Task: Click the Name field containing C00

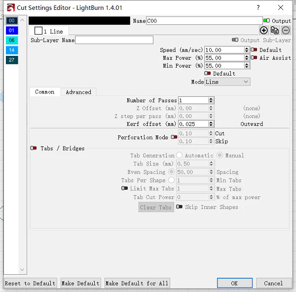Action: click(204, 21)
